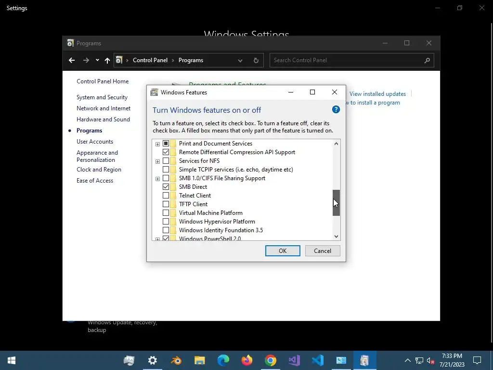Open Control Panel Home
Image resolution: width=493 pixels, height=370 pixels.
103,81
